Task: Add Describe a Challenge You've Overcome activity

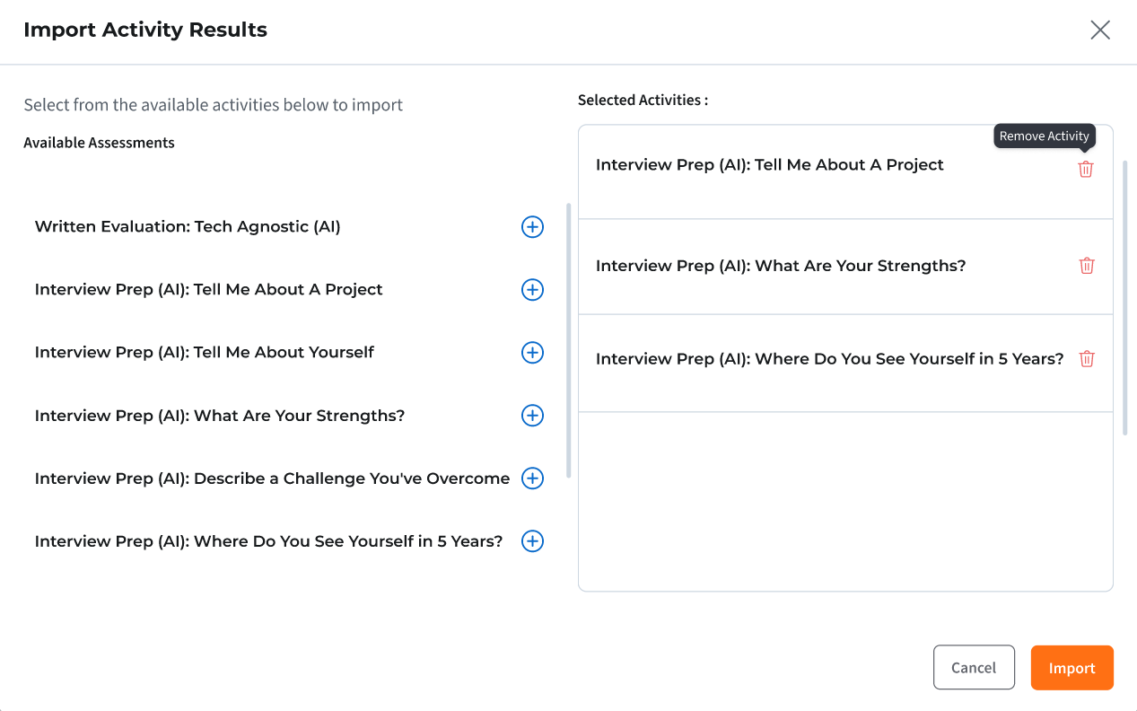Action: coord(532,478)
